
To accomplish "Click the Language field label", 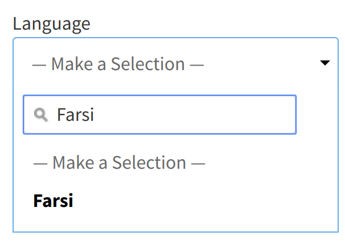I will (52, 24).
